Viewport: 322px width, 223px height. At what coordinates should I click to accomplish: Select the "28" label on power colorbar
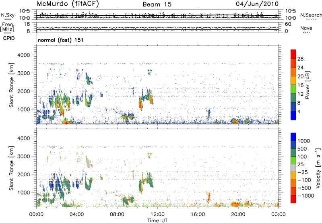coord(300,59)
